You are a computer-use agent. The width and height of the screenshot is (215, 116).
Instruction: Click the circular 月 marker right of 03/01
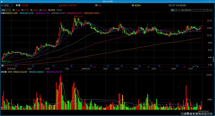coord(121,66)
